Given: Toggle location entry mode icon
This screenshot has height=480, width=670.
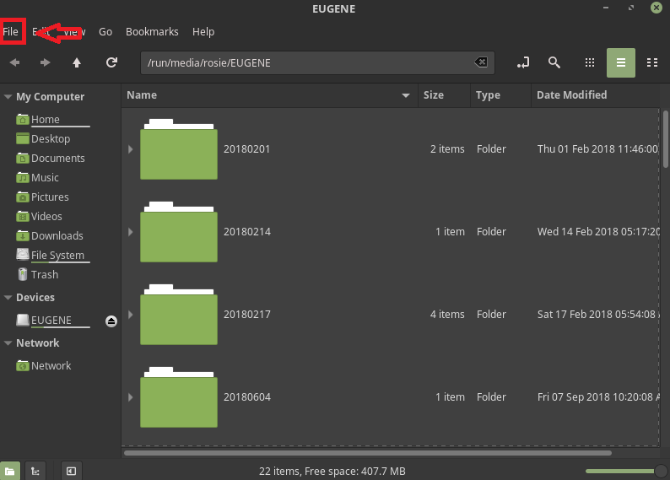Looking at the screenshot, I should 523,62.
